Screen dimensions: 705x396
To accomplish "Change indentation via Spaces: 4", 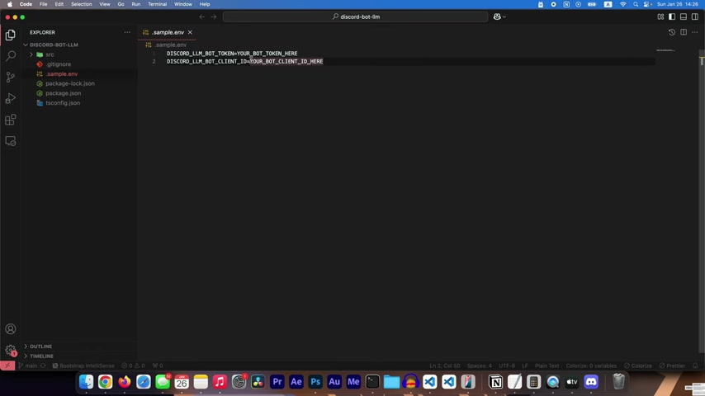I will pos(480,365).
